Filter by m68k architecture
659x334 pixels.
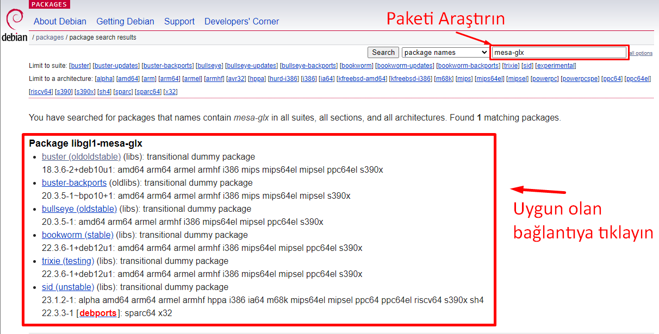444,79
